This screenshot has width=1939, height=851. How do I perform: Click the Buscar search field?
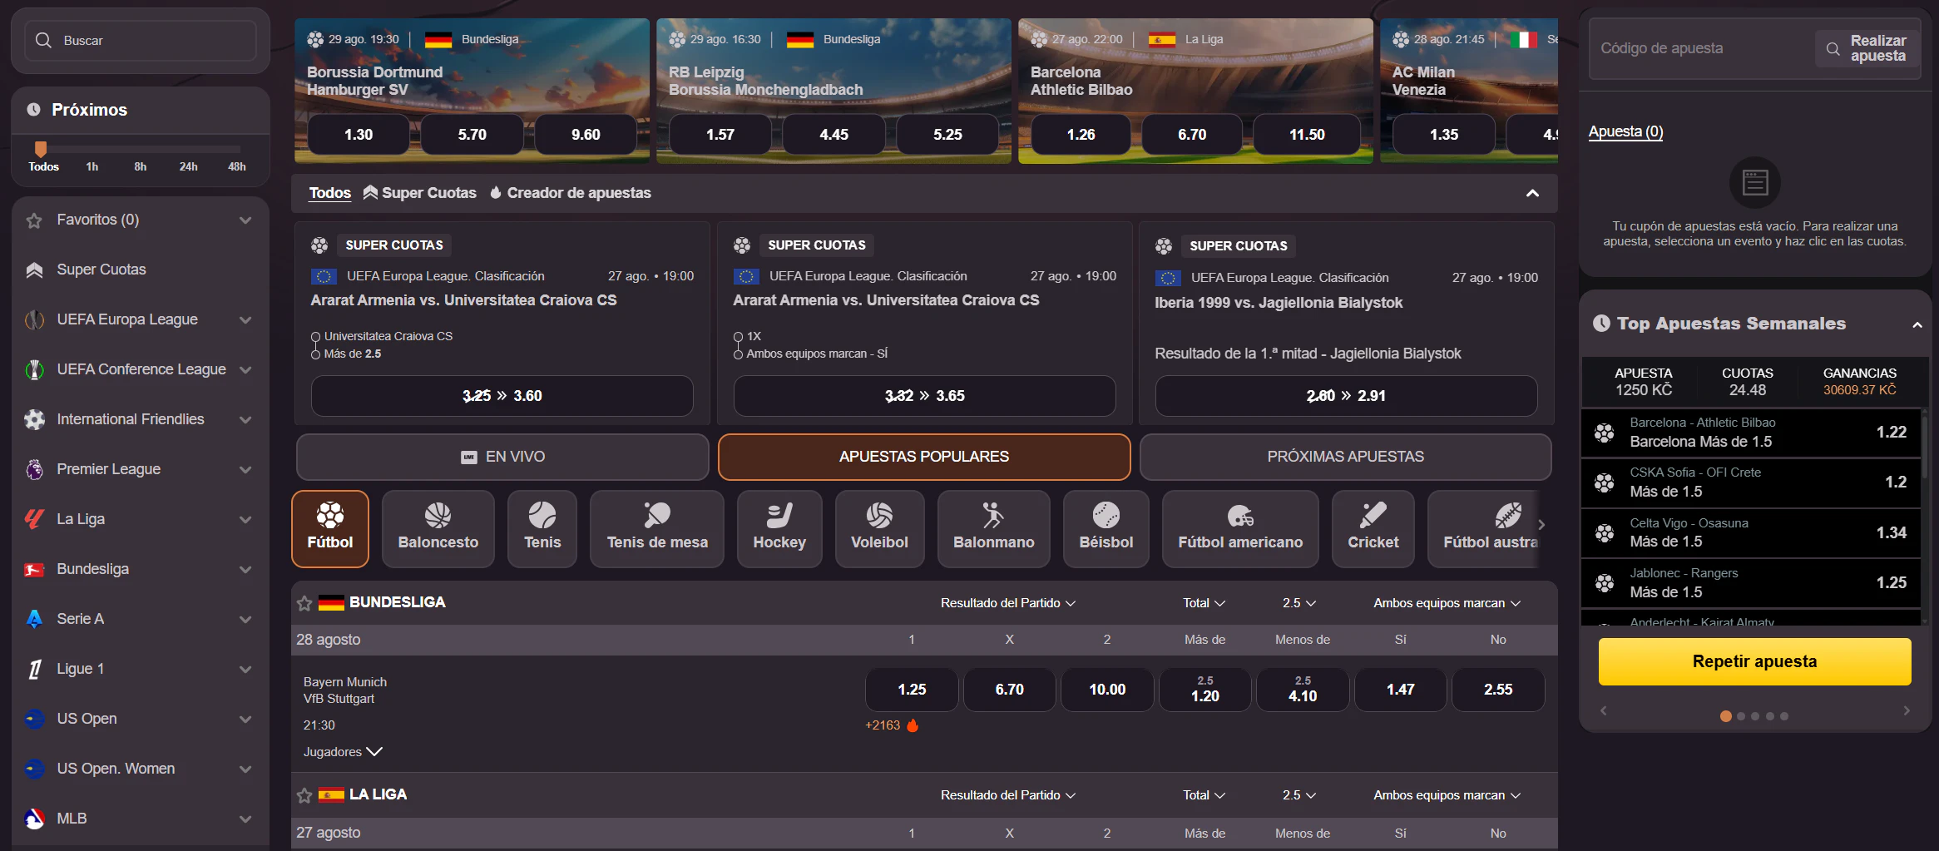(x=141, y=40)
